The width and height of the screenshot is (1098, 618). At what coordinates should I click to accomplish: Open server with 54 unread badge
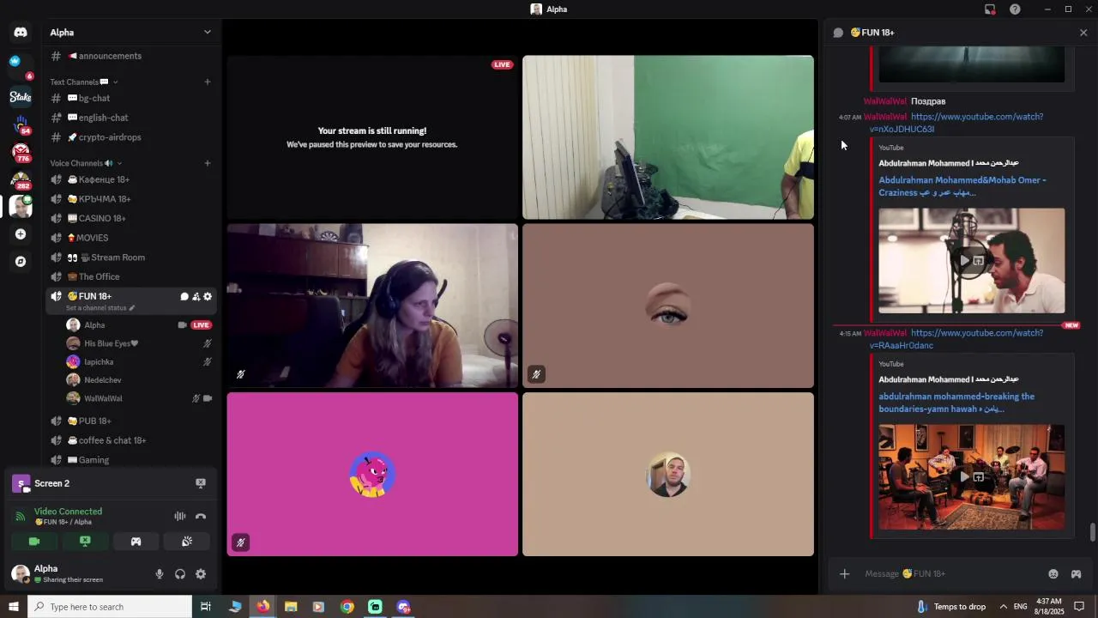(21, 124)
